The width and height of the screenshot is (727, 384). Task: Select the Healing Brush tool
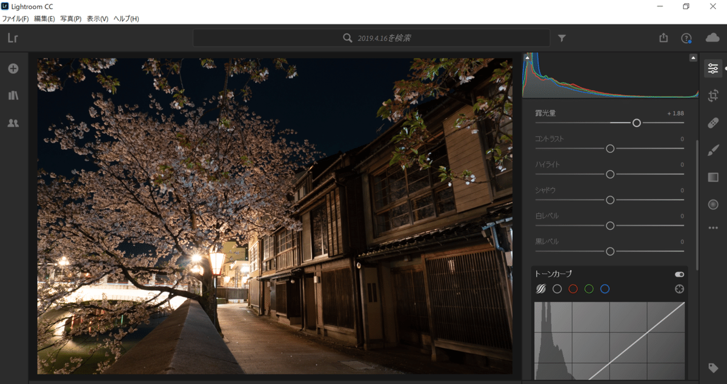click(x=713, y=123)
